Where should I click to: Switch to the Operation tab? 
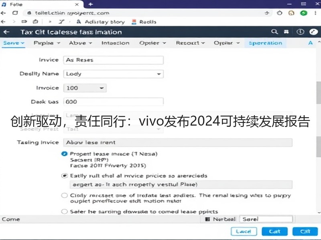point(265,43)
